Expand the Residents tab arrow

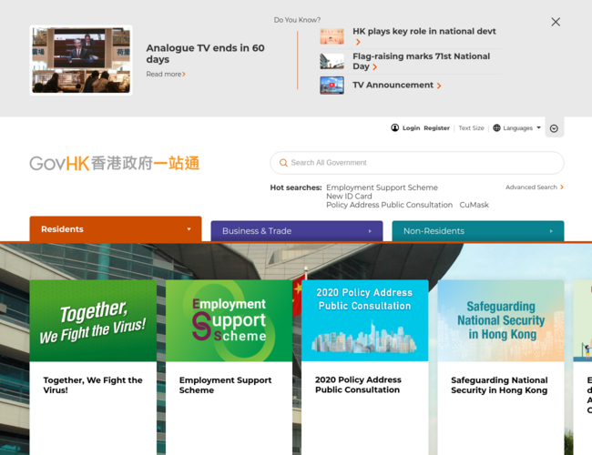189,229
